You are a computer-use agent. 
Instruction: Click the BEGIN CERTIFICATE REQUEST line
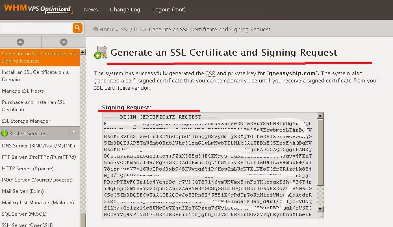point(161,117)
